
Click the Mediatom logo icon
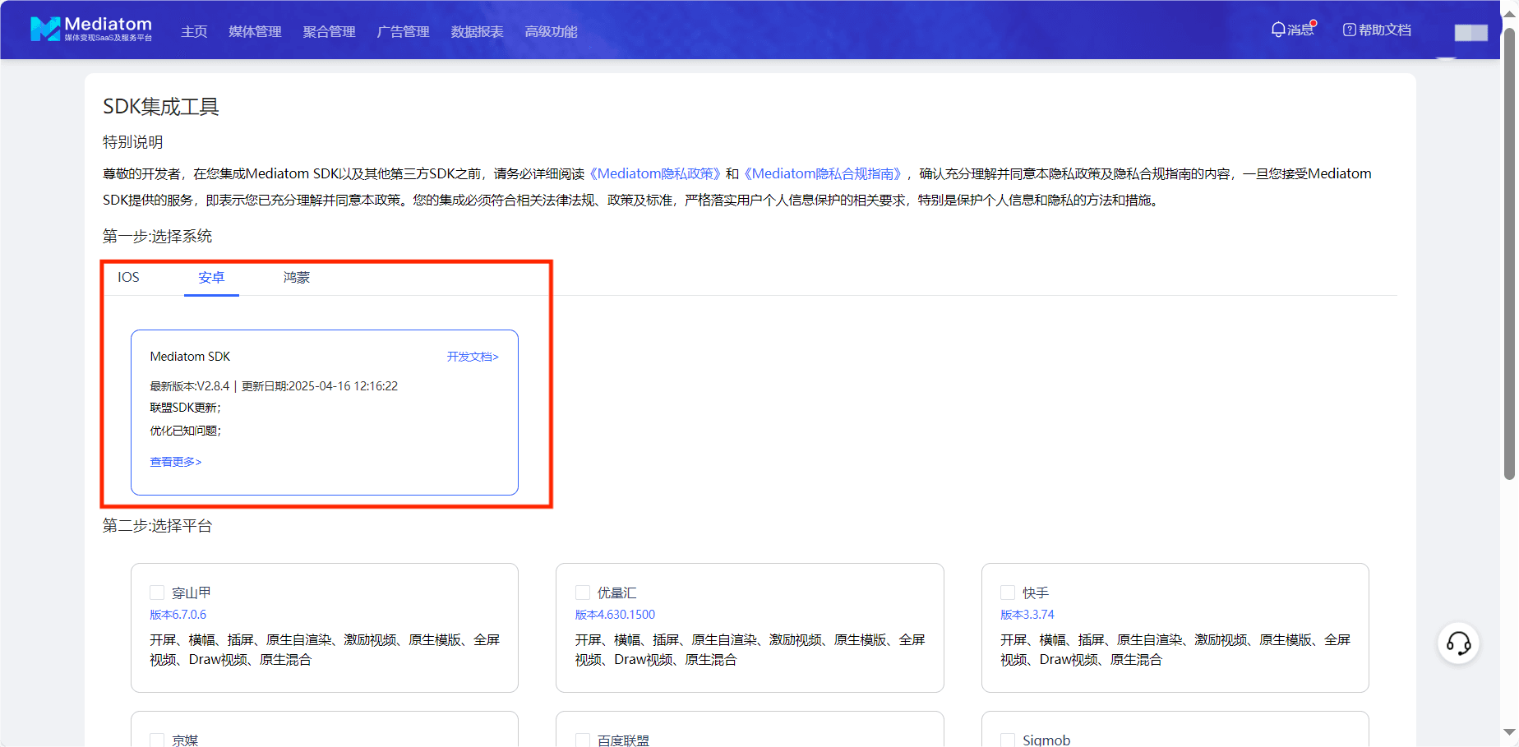[45, 30]
